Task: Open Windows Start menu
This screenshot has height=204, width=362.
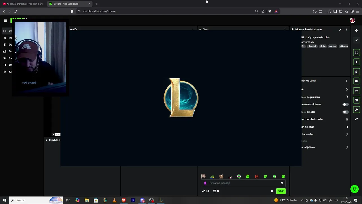Action: 4,200
